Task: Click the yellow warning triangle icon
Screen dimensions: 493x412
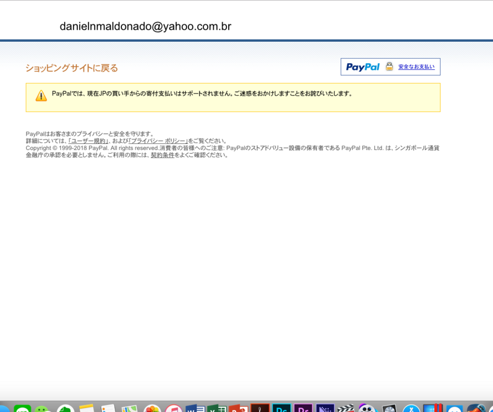Action: click(41, 96)
